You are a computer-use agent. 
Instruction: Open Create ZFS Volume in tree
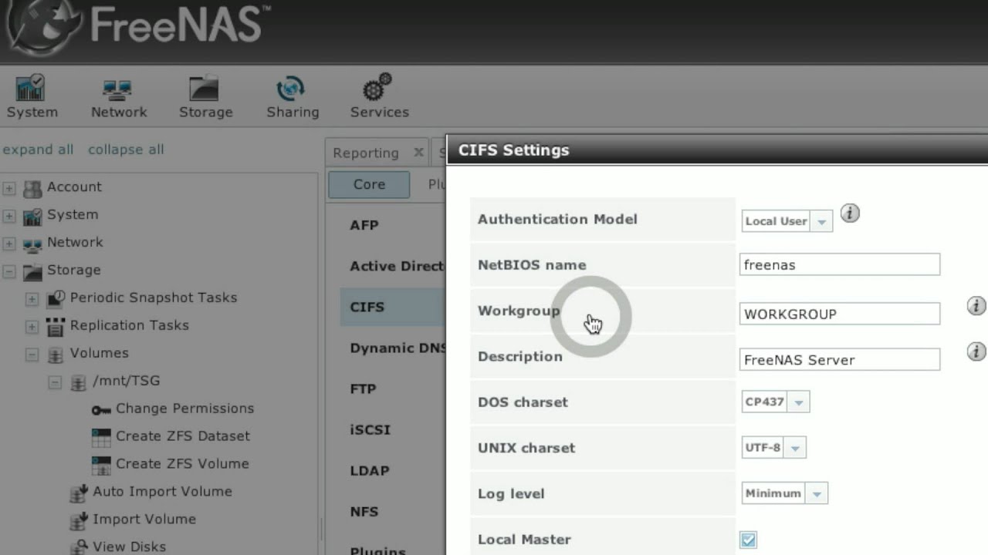(x=182, y=464)
